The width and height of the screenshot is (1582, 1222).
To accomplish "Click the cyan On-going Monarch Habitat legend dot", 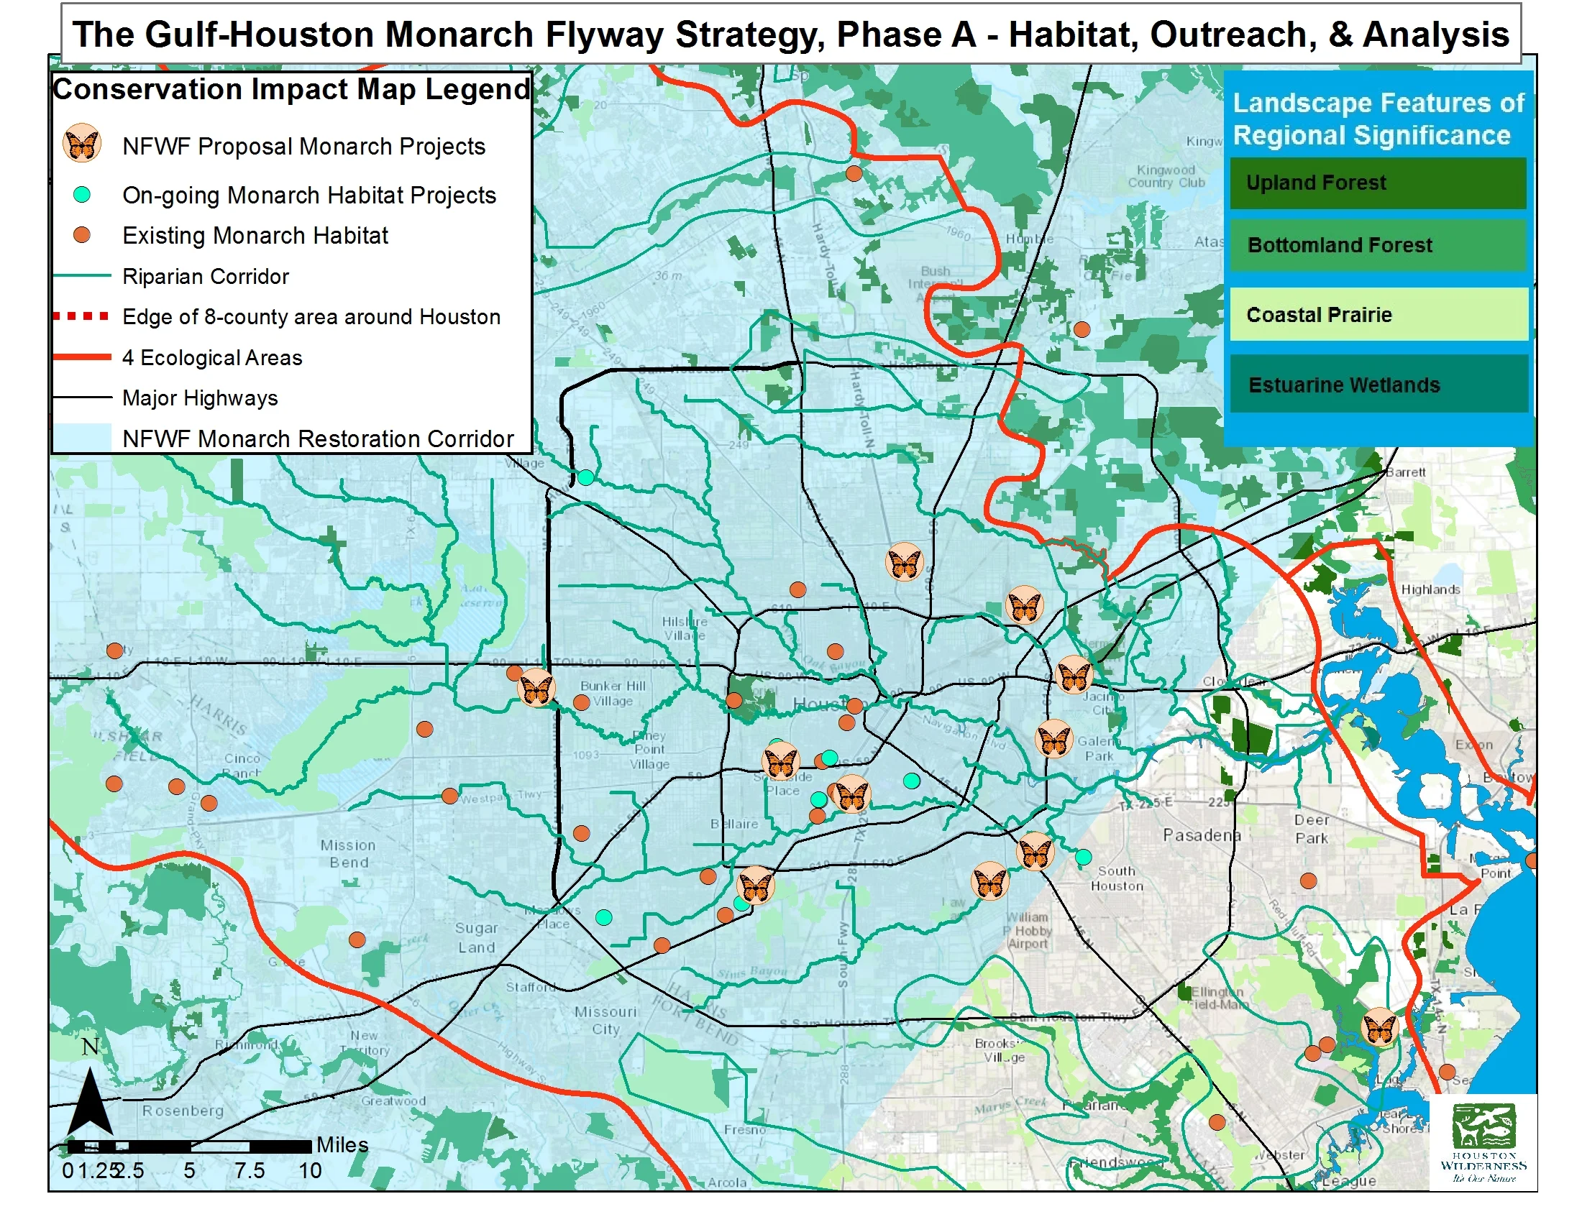I will [83, 195].
